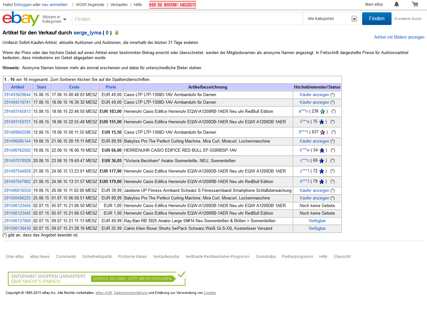Open the shopping cart icon

[415, 4]
